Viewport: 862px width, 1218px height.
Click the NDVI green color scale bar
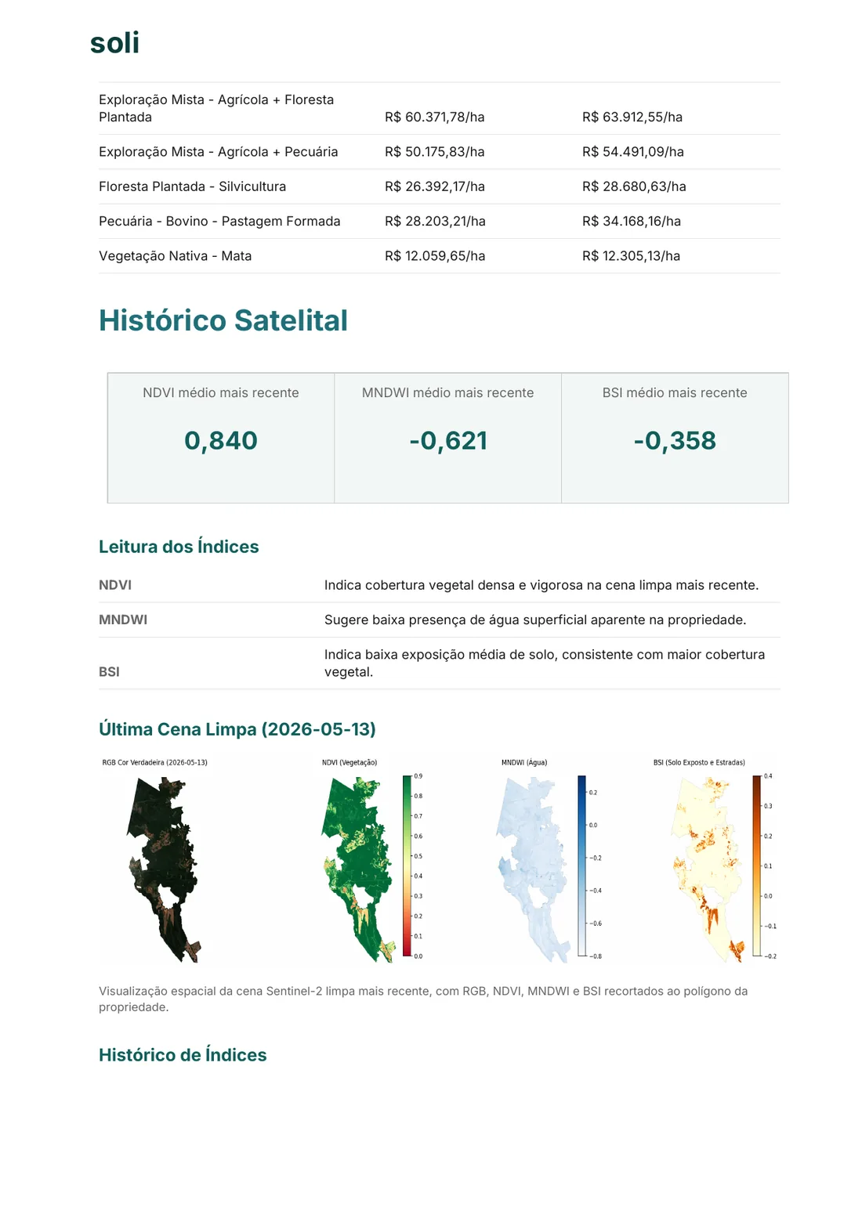[x=407, y=866]
